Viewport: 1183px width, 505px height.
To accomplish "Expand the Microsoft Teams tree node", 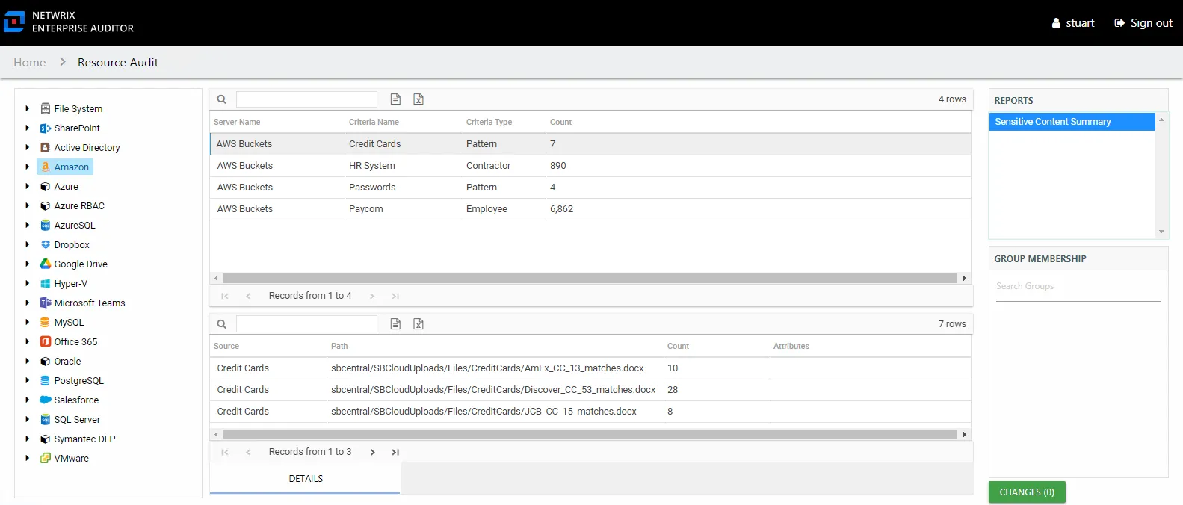I will 28,303.
